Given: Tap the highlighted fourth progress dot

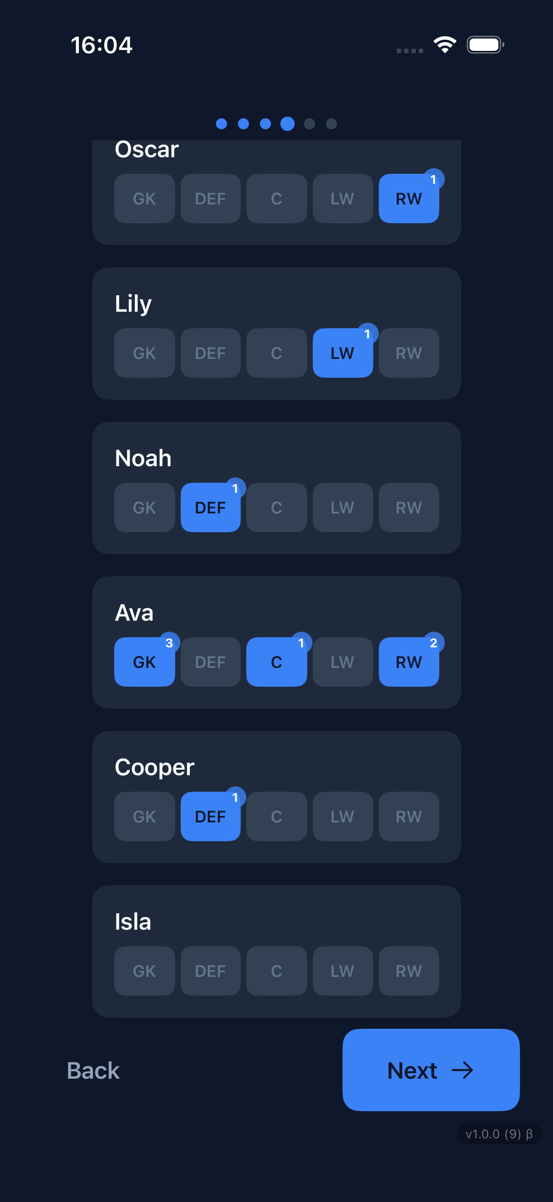Looking at the screenshot, I should (x=287, y=123).
